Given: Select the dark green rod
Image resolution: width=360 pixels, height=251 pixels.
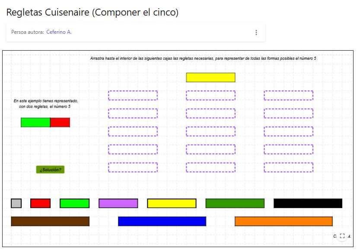Looking at the screenshot, I should tap(235, 203).
